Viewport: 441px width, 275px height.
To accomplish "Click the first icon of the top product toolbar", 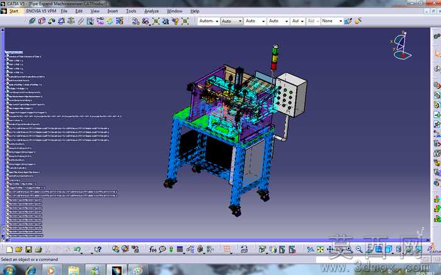I will pyautogui.click(x=32, y=21).
